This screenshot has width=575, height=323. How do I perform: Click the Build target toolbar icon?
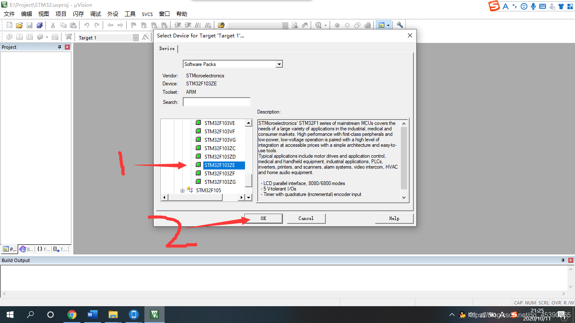pos(19,37)
